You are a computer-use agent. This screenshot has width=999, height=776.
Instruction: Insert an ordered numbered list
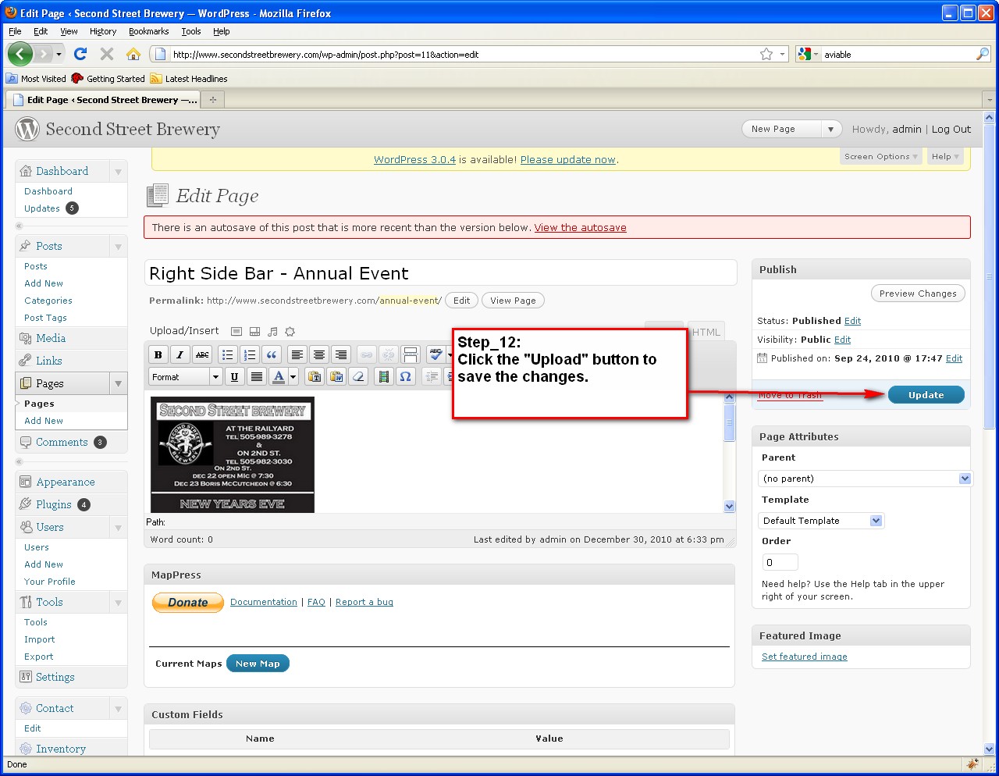(x=249, y=354)
